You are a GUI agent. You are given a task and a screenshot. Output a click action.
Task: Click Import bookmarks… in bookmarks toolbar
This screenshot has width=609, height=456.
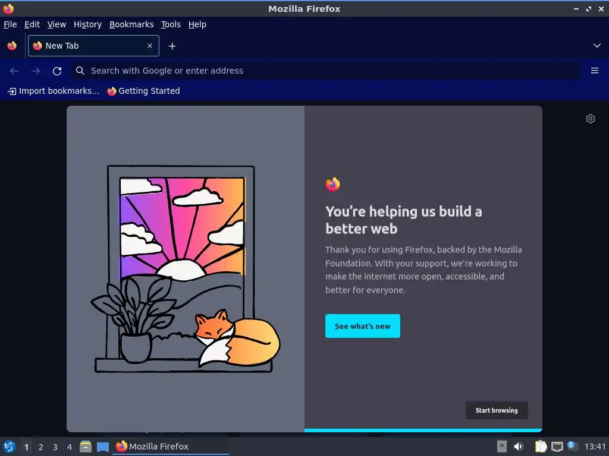[x=54, y=91]
